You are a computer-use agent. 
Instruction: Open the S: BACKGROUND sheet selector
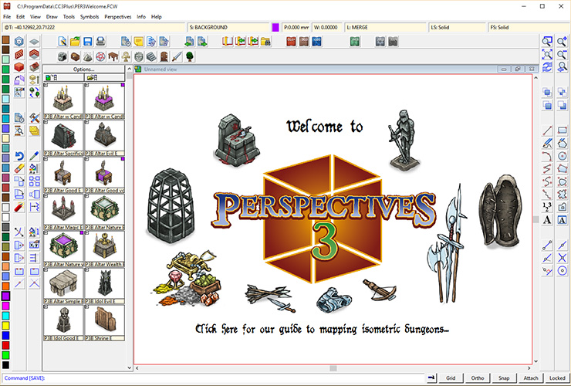(228, 27)
